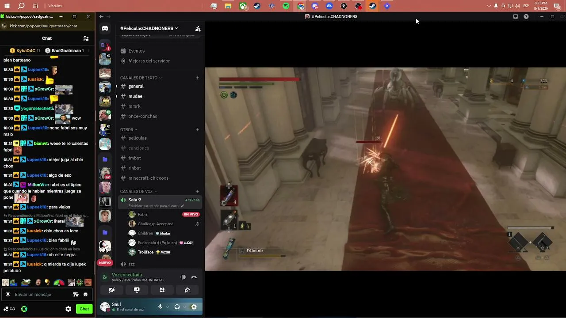
Task: Open the Discord soundboard button
Action: [187, 290]
